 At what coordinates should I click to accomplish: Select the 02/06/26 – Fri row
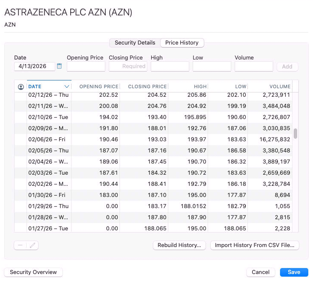pos(153,140)
